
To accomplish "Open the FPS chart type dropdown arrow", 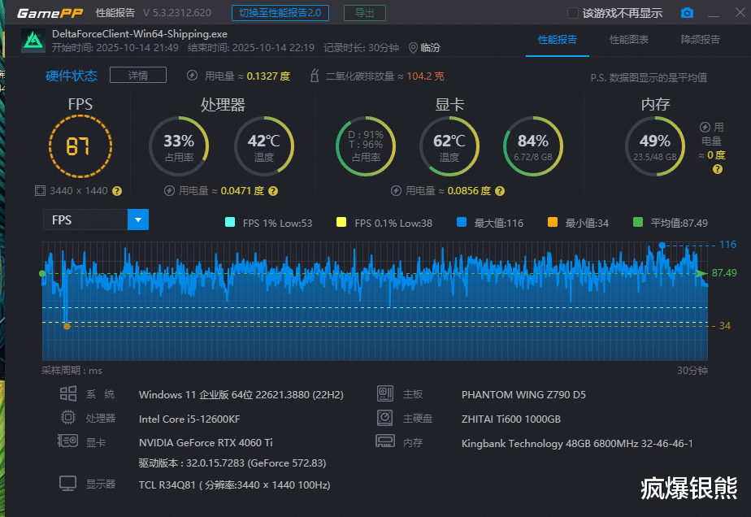I will (138, 220).
